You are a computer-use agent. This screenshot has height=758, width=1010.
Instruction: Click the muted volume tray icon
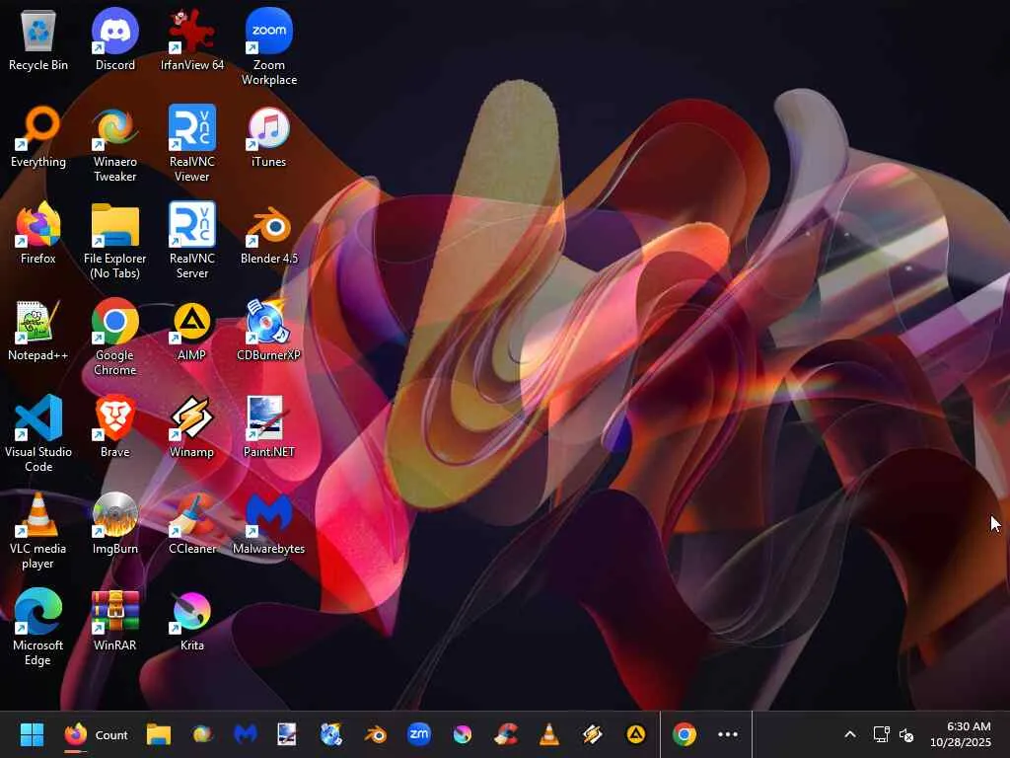(x=906, y=734)
